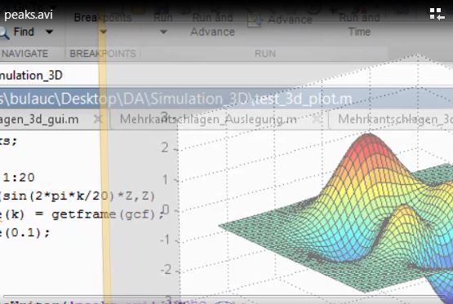Viewport: 453px width, 304px height.
Task: Click the Run and Time button
Action: [x=359, y=24]
